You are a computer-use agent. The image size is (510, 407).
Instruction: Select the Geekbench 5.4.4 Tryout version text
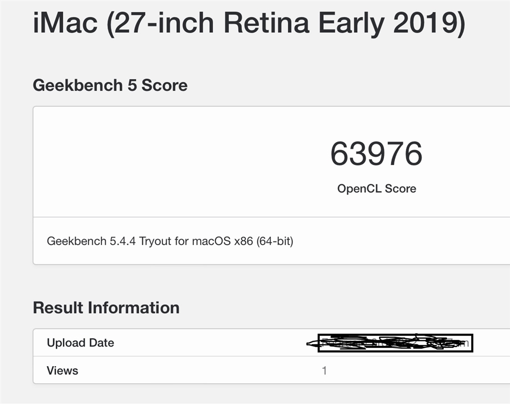click(x=170, y=241)
